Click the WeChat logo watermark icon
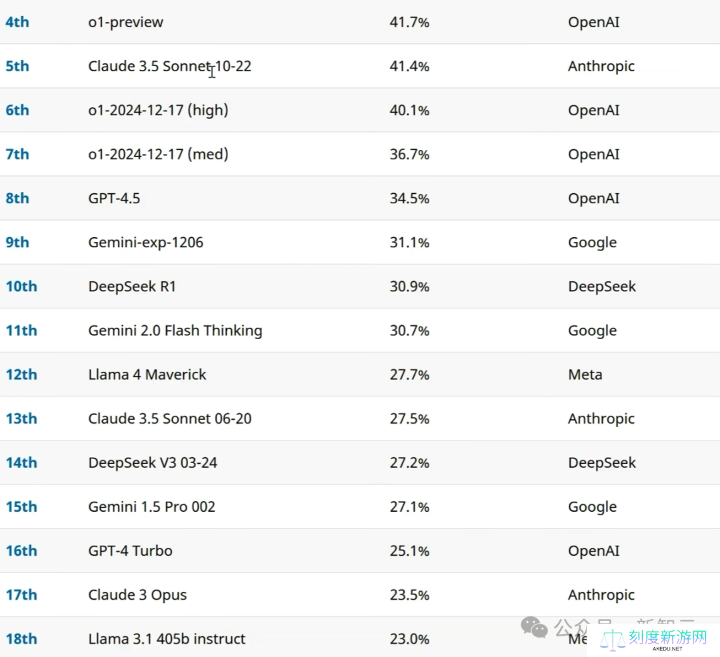 coord(535,626)
